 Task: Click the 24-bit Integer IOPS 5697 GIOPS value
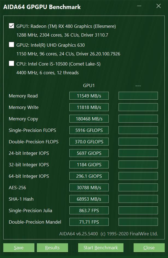[89, 153]
